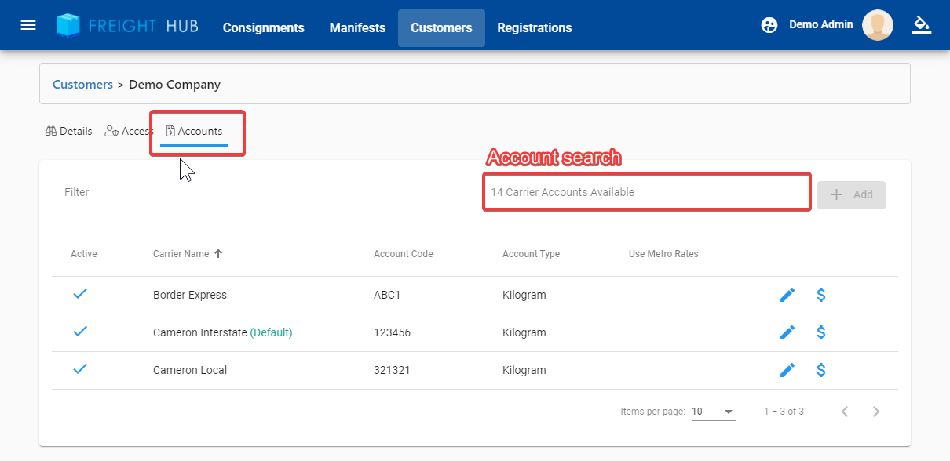Focus the Filter input field
The image size is (950, 461).
(135, 192)
